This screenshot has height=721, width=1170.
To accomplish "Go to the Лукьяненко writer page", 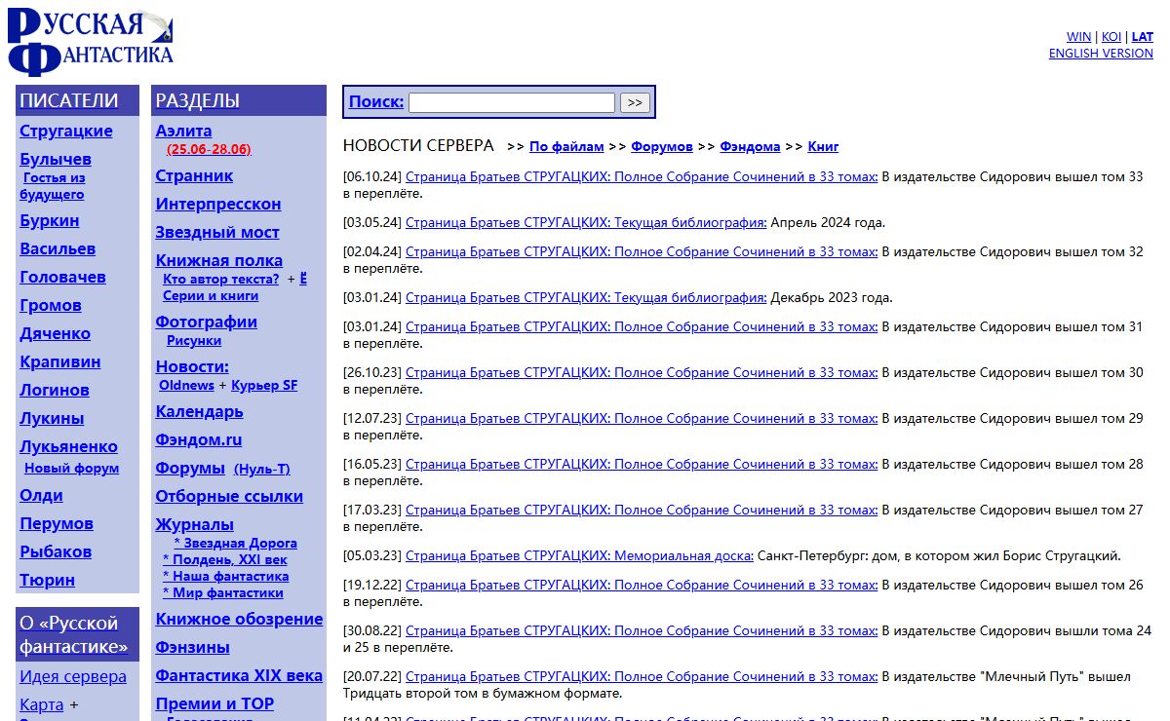I will (x=68, y=446).
